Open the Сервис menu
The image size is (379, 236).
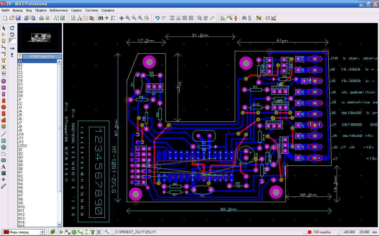(x=77, y=10)
